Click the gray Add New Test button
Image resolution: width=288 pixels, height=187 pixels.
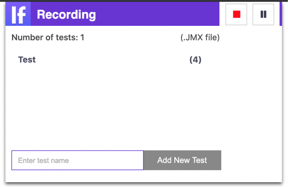pos(182,160)
